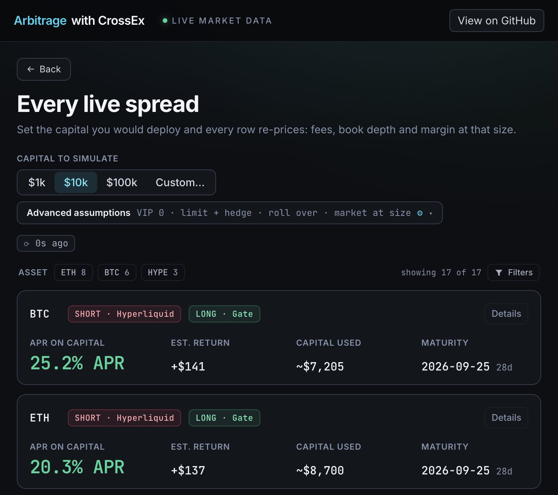558x495 pixels.
Task: Open Details for the ETH spread
Action: (506, 418)
